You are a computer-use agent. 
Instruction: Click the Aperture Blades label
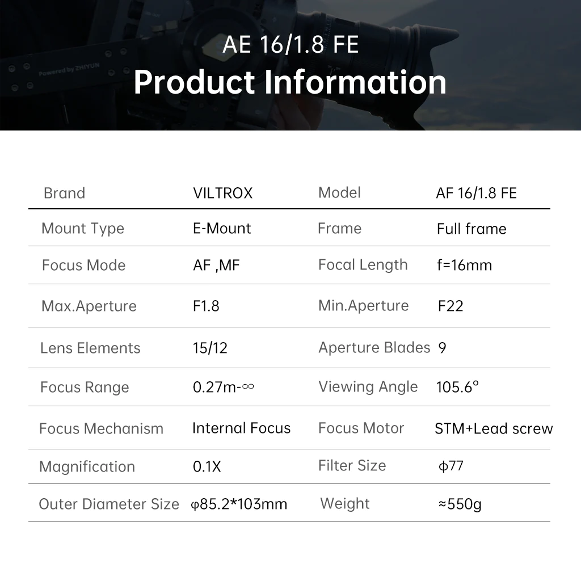point(374,348)
